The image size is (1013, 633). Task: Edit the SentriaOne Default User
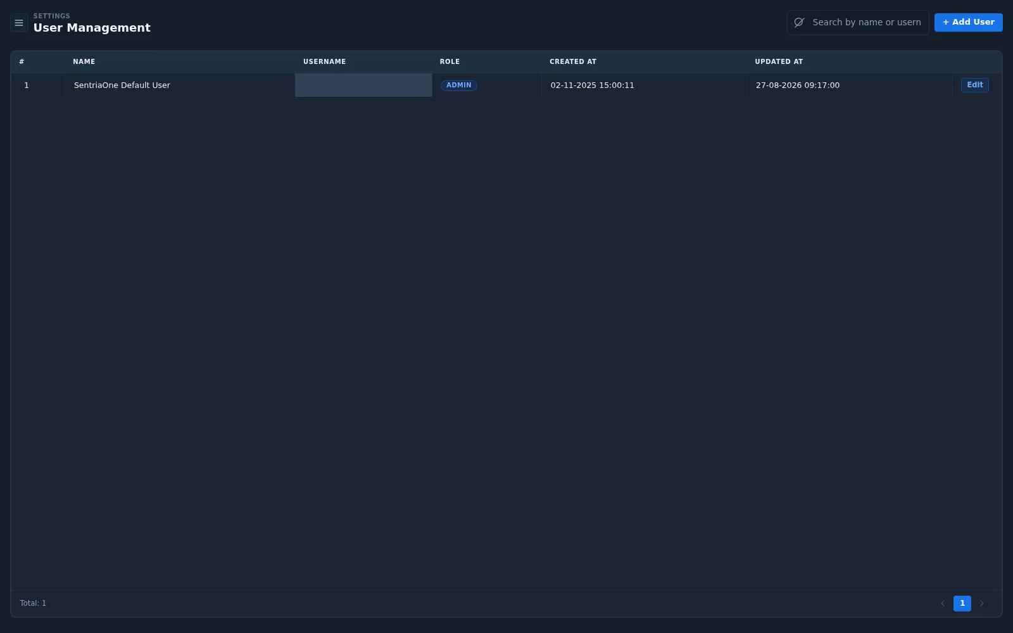coord(974,85)
